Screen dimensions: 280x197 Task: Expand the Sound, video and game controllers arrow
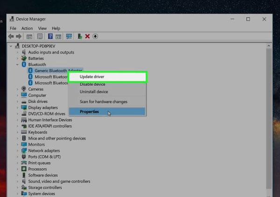click(17, 181)
